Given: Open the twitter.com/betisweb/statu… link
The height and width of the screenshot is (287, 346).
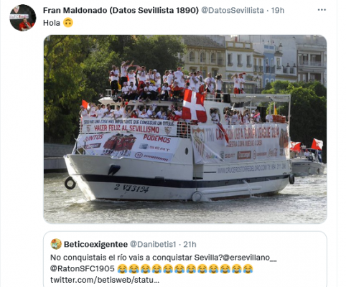Looking at the screenshot, I should coord(105,280).
